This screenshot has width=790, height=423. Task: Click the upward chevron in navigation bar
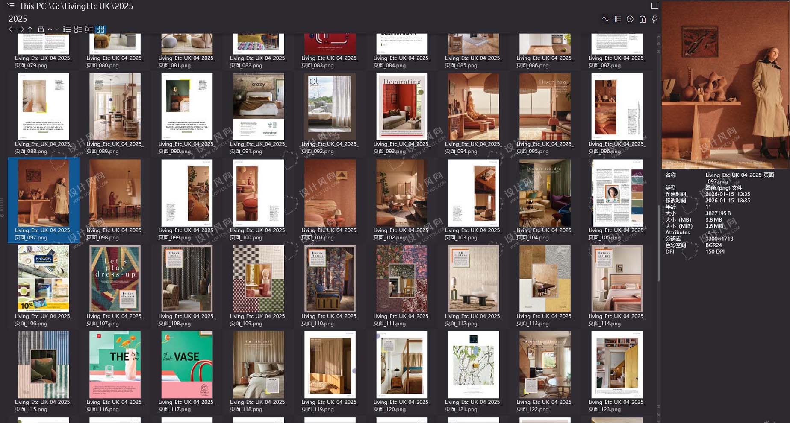[50, 29]
